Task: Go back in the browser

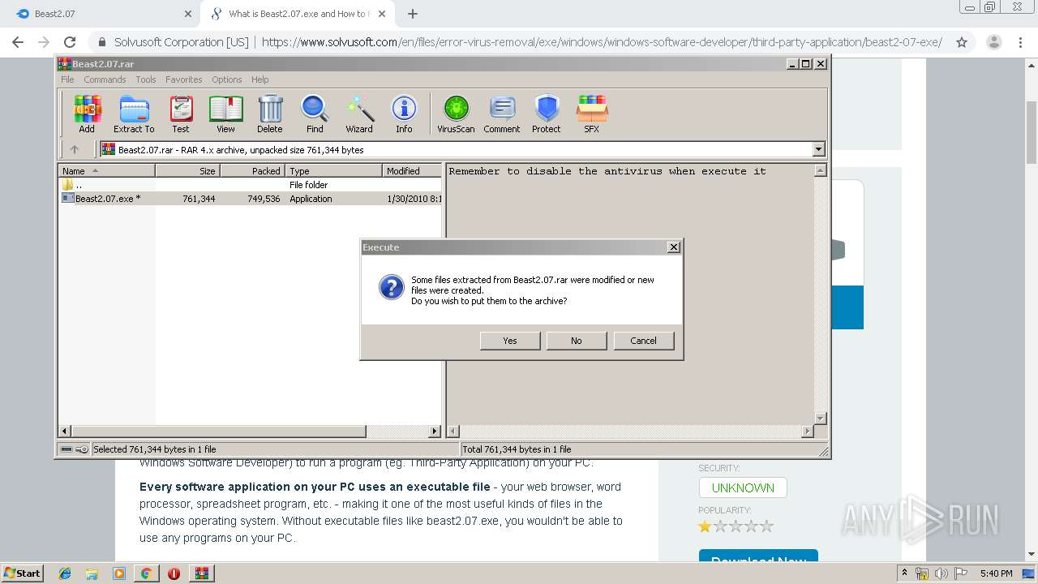Action: tap(18, 42)
